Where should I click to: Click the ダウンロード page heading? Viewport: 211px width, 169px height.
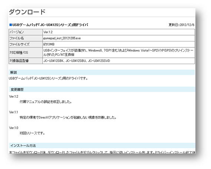click(27, 12)
